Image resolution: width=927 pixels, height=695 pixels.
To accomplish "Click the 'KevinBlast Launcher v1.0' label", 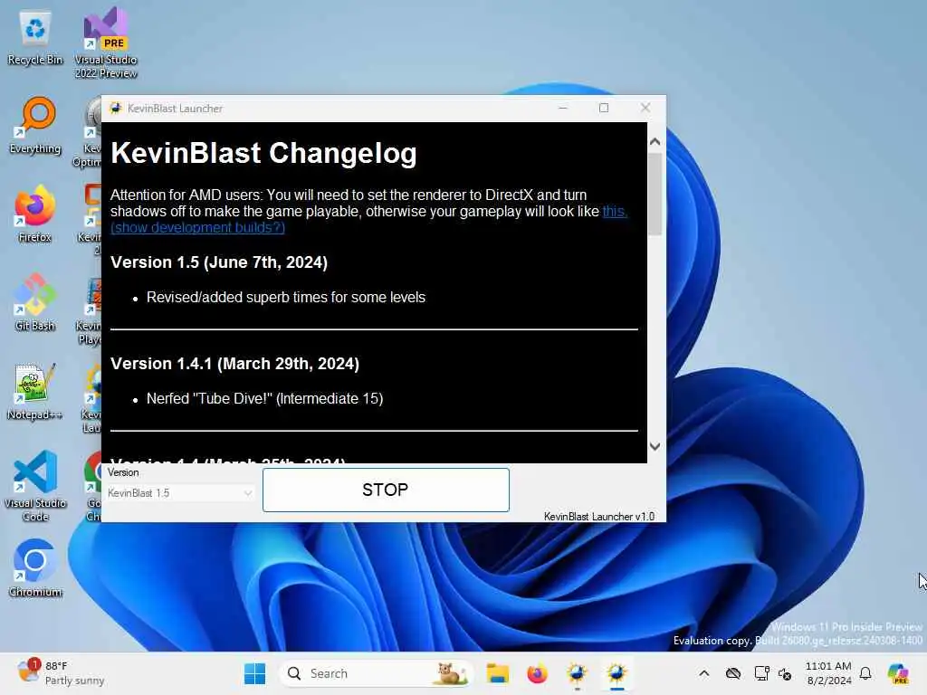I will pos(599,517).
